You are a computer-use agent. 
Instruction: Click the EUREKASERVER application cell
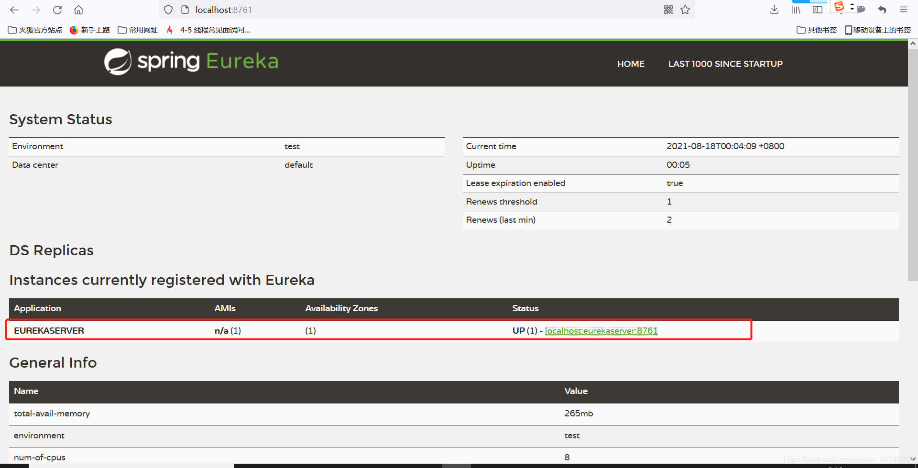(49, 330)
